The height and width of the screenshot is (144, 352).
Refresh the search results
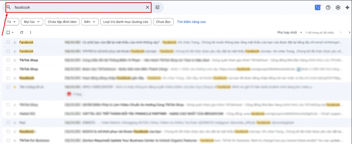click(21, 32)
